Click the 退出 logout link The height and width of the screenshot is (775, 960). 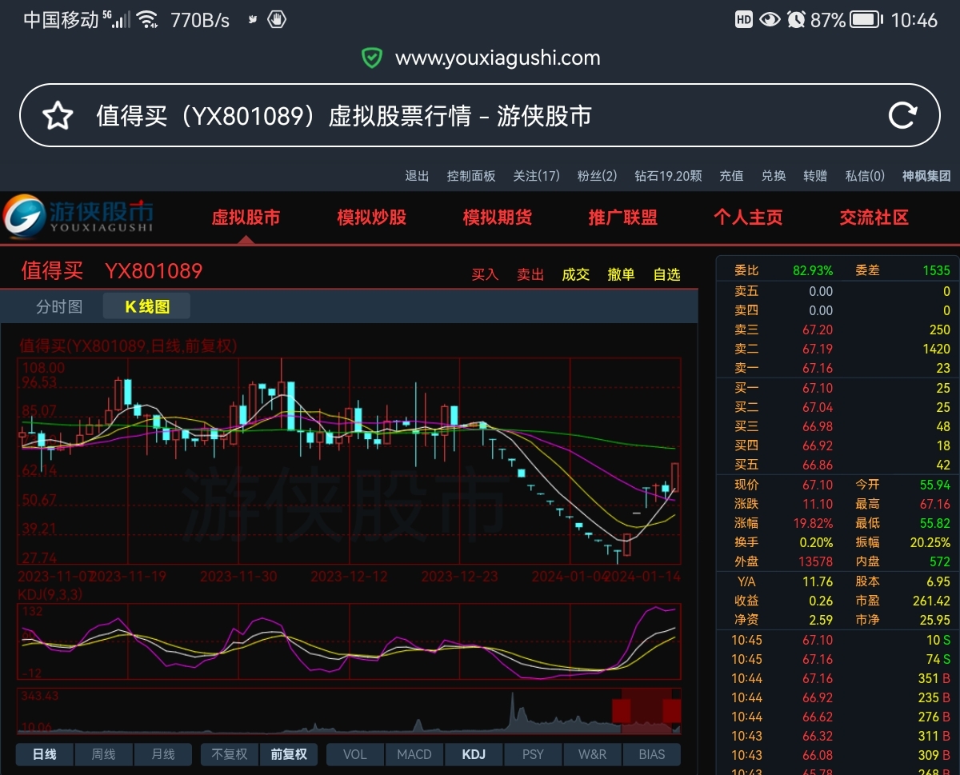tap(417, 176)
